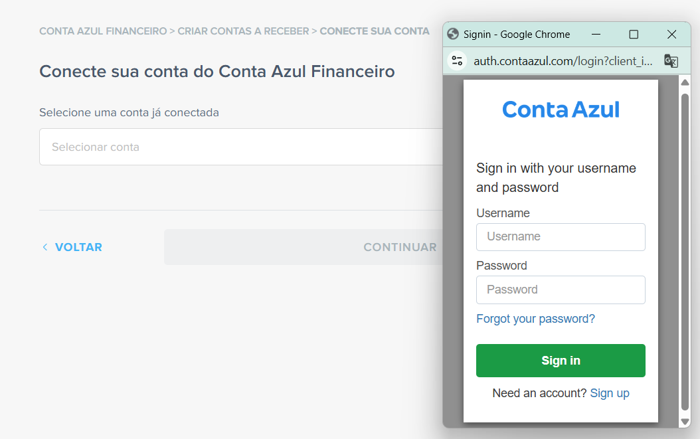Focus the Username input field
The width and height of the screenshot is (700, 439).
pyautogui.click(x=561, y=236)
